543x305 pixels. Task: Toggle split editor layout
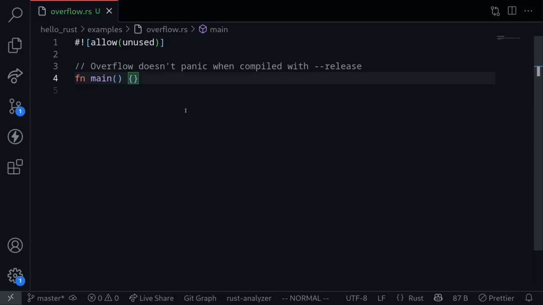coord(512,11)
